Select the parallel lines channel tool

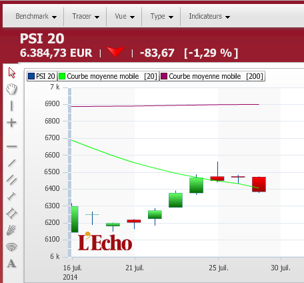click(12, 180)
